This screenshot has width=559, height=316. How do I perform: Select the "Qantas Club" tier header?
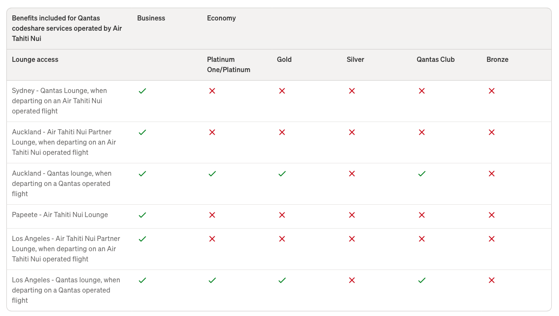click(435, 59)
